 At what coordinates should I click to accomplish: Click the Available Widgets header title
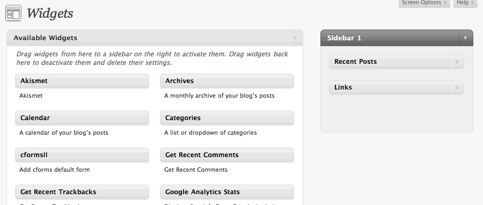click(x=45, y=38)
